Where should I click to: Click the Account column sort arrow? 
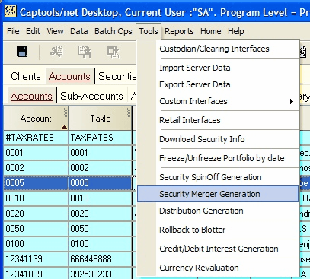pos(64,127)
